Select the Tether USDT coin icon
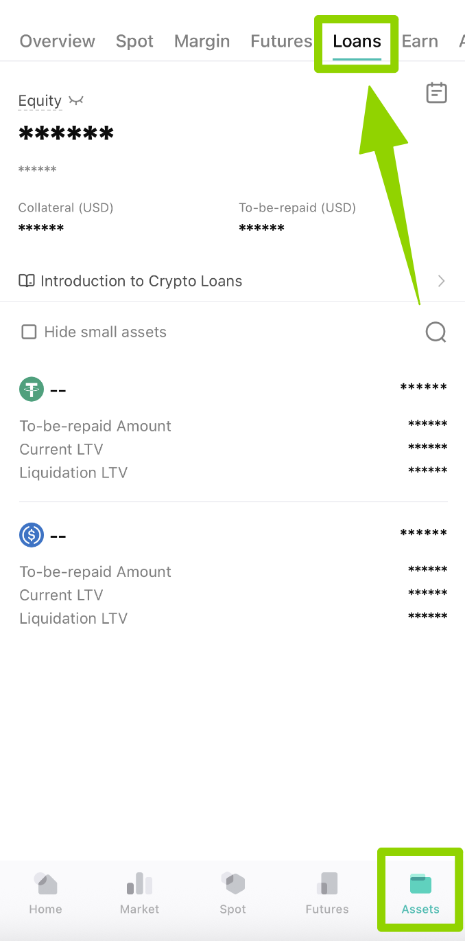 click(x=32, y=389)
